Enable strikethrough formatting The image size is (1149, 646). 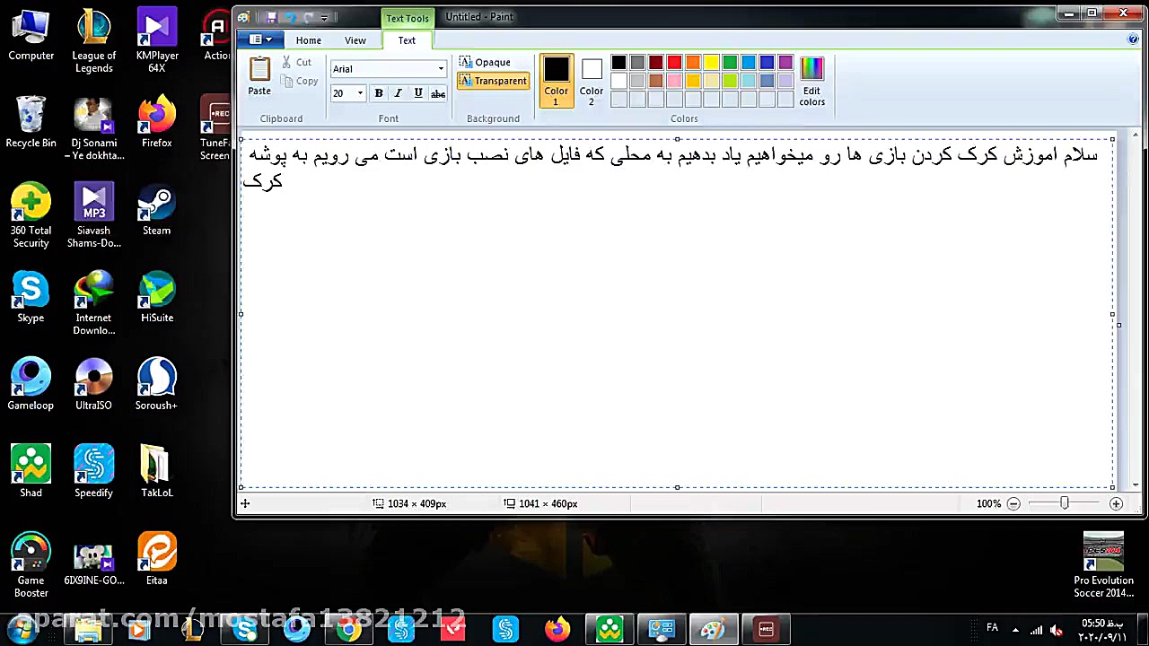pyautogui.click(x=437, y=92)
